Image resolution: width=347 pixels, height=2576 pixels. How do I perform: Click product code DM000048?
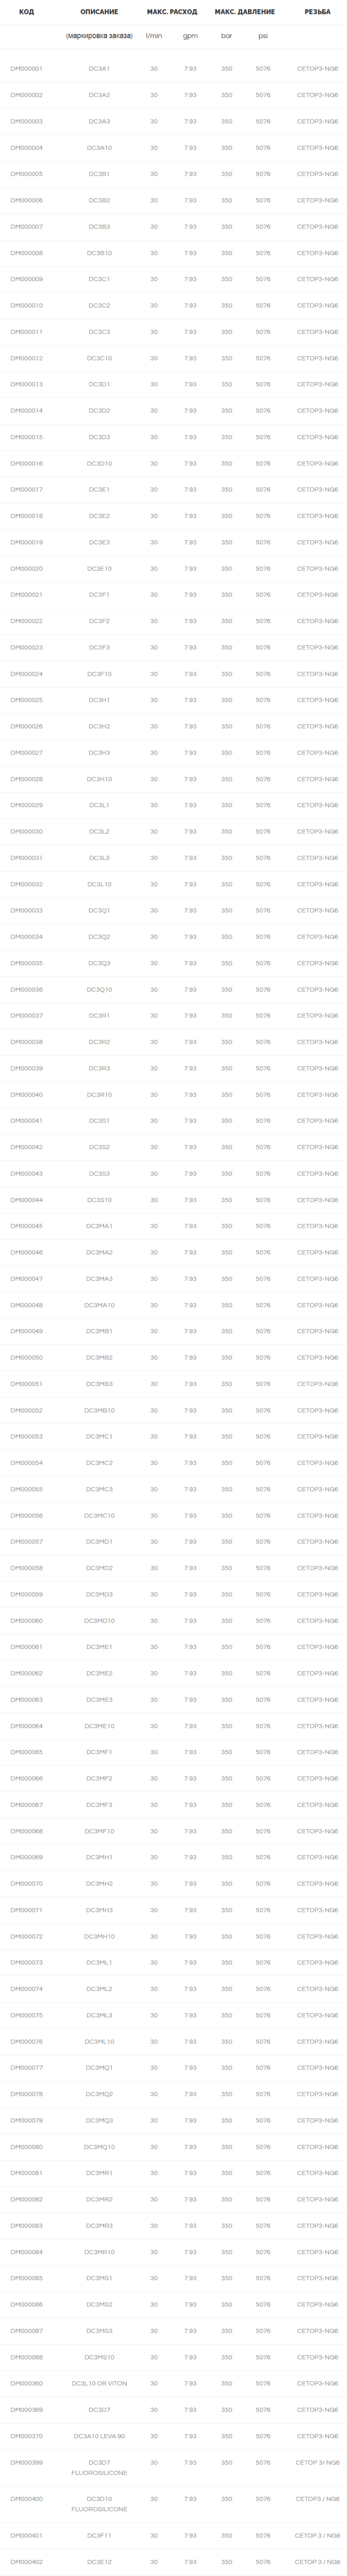click(26, 1305)
